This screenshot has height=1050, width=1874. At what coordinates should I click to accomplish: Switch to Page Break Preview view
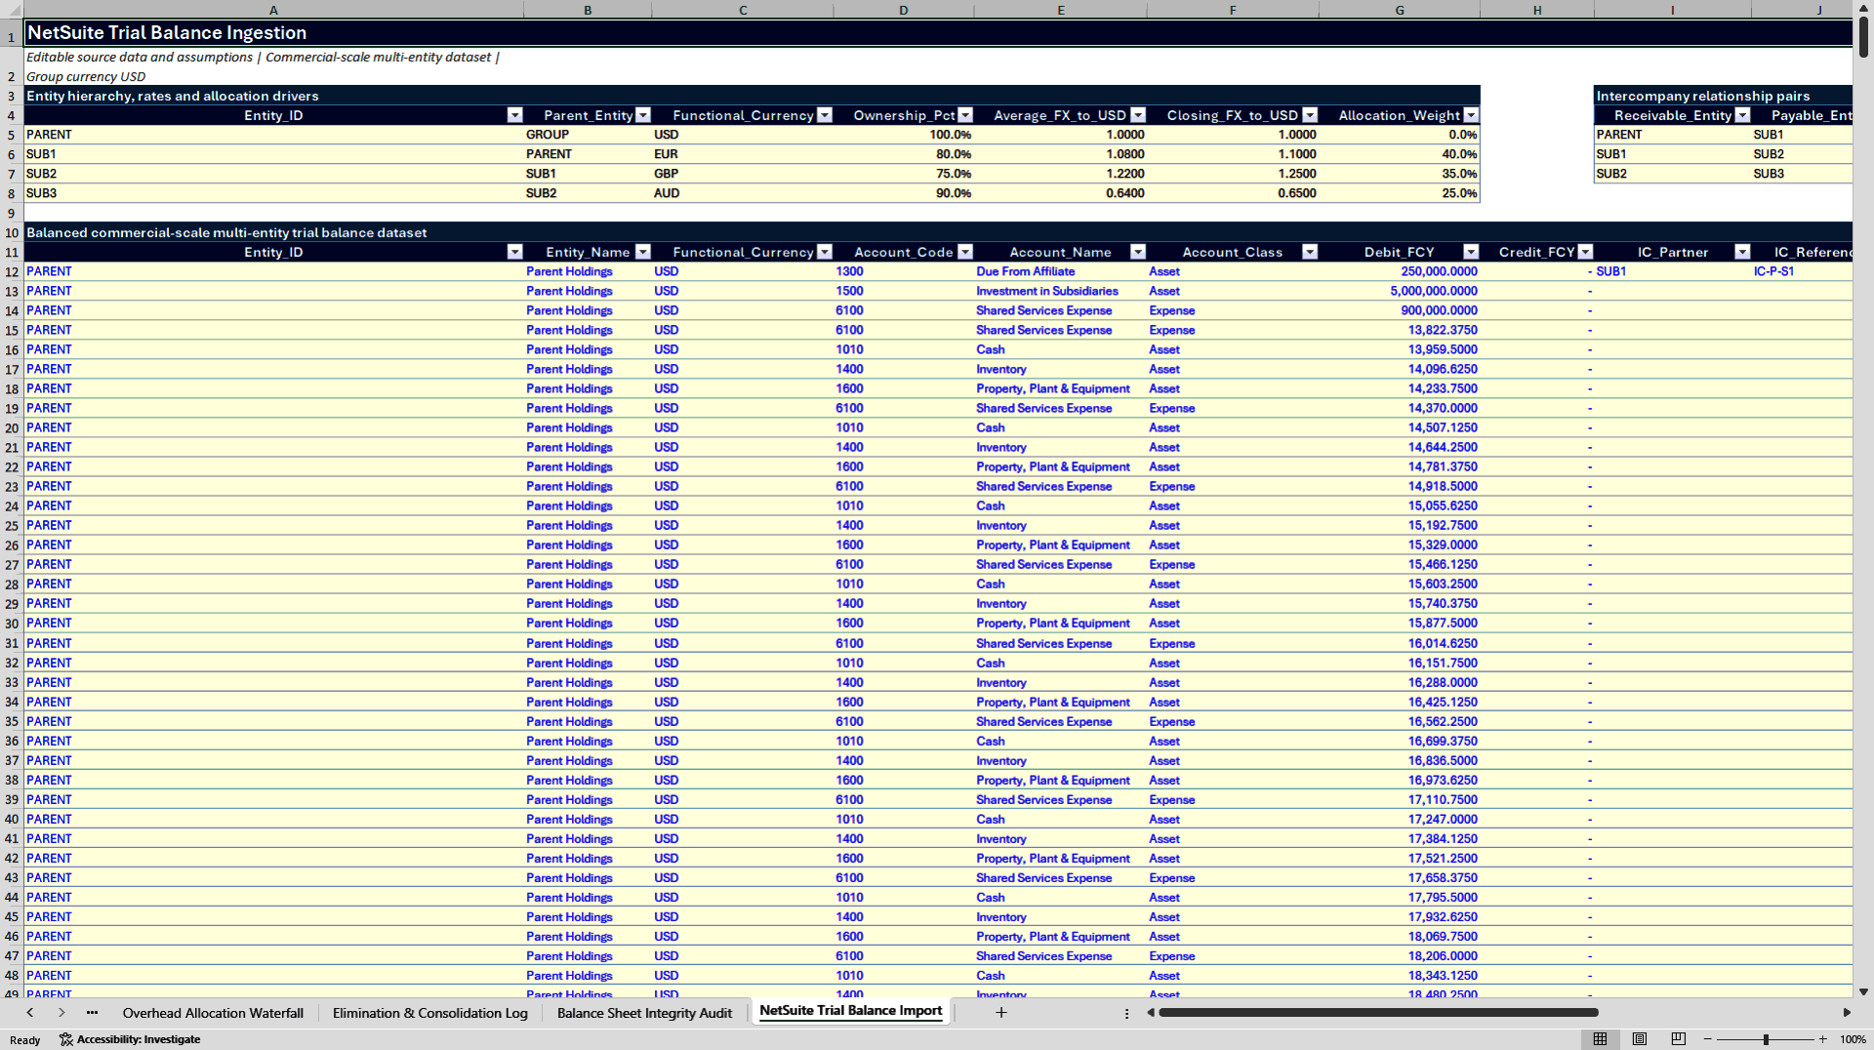click(1679, 1039)
